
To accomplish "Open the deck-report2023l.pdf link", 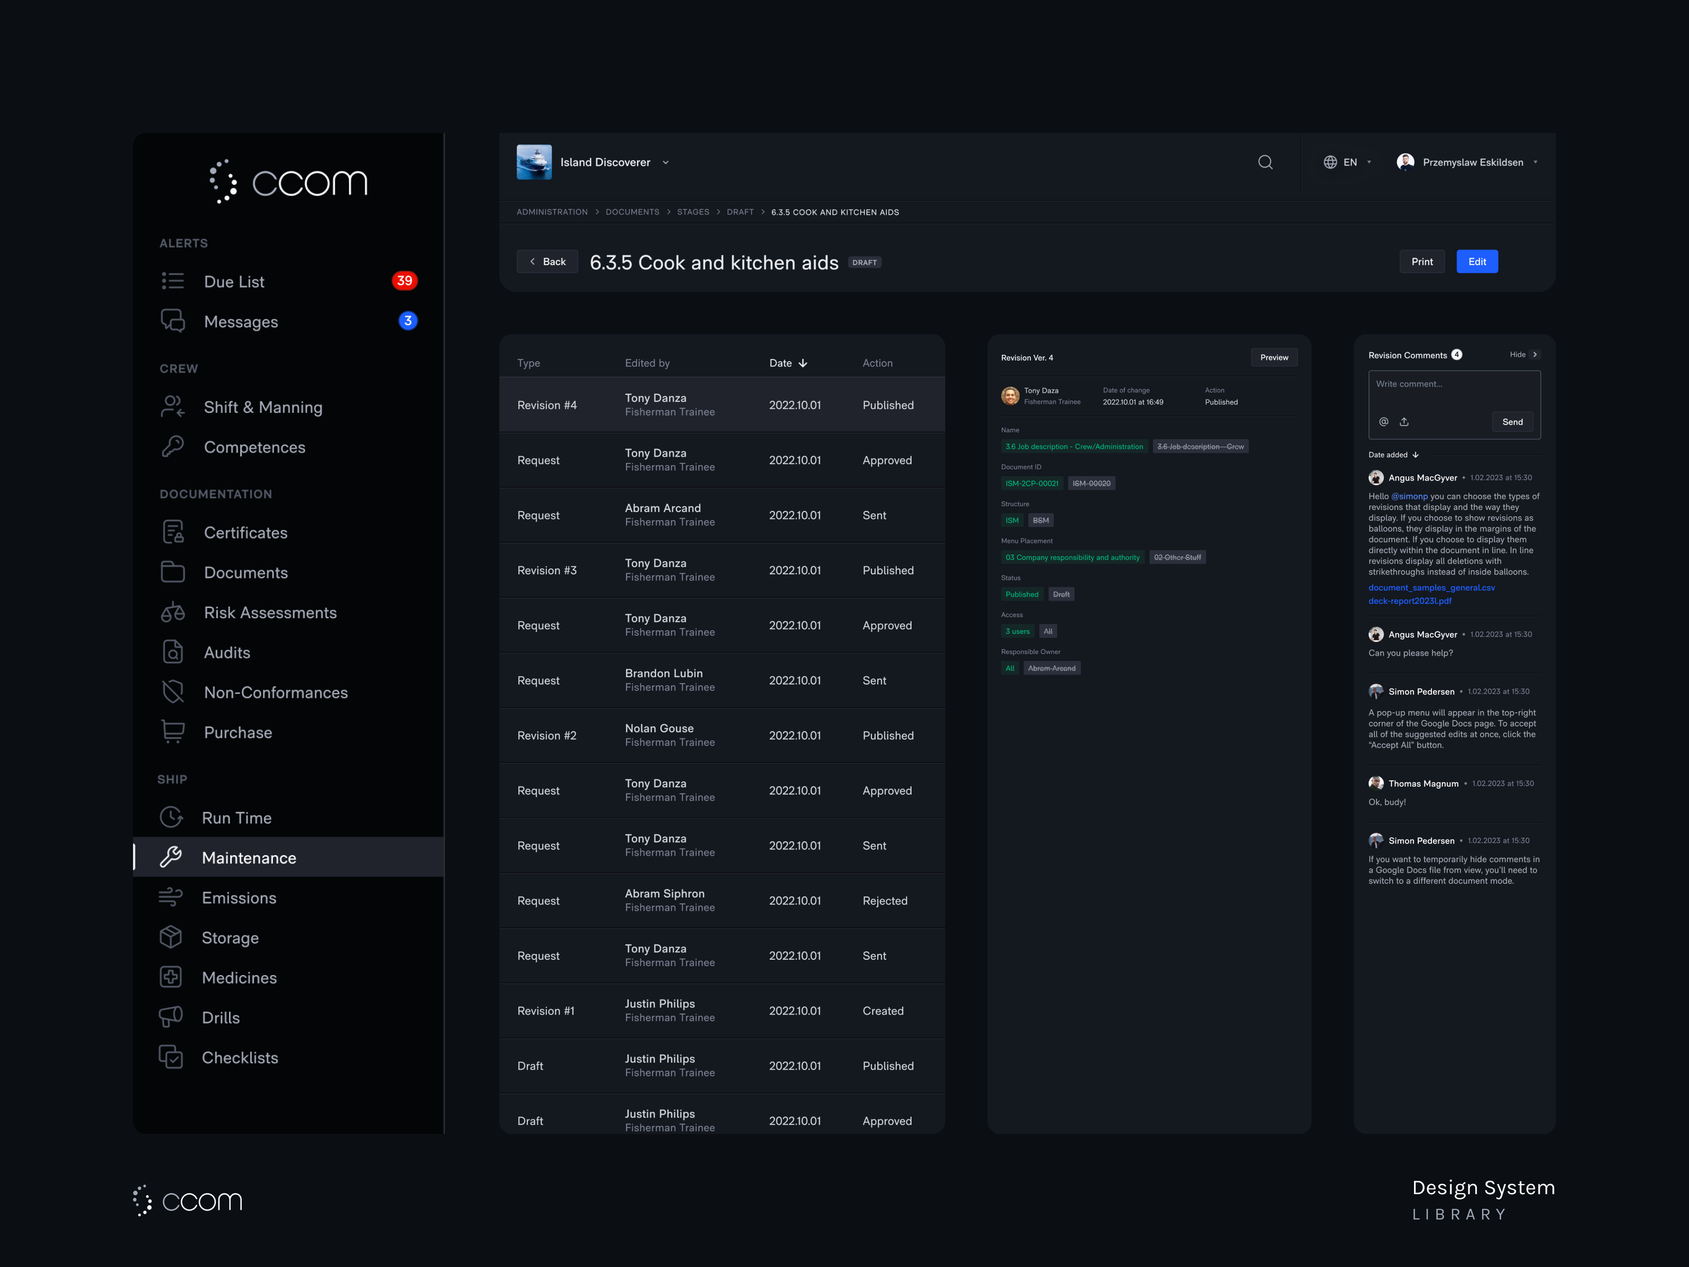I will [1410, 601].
